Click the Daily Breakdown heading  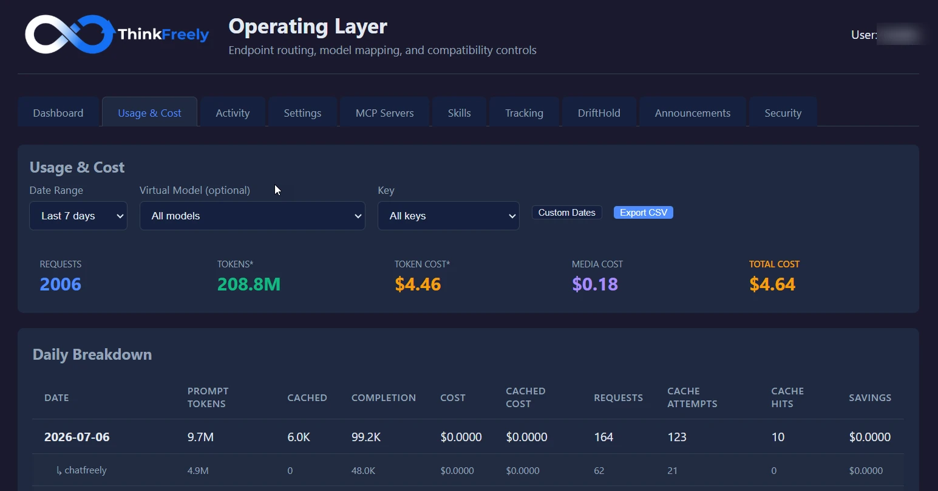(x=92, y=354)
